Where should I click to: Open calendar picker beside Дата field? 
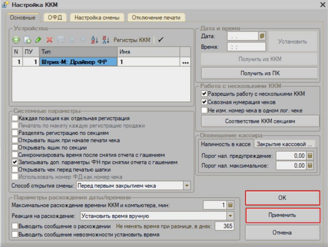(x=262, y=36)
